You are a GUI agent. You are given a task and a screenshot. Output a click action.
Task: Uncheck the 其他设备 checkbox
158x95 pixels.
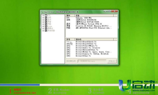click(46, 31)
